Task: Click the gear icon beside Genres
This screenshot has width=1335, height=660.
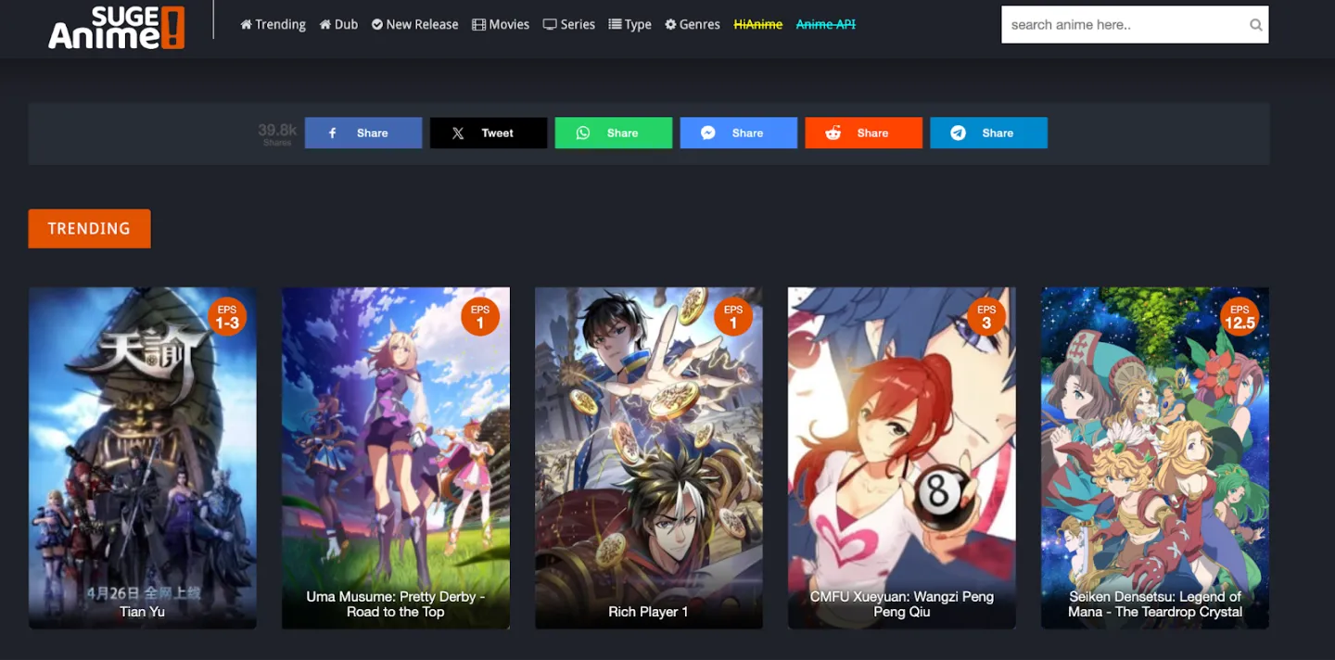Action: pyautogui.click(x=670, y=24)
